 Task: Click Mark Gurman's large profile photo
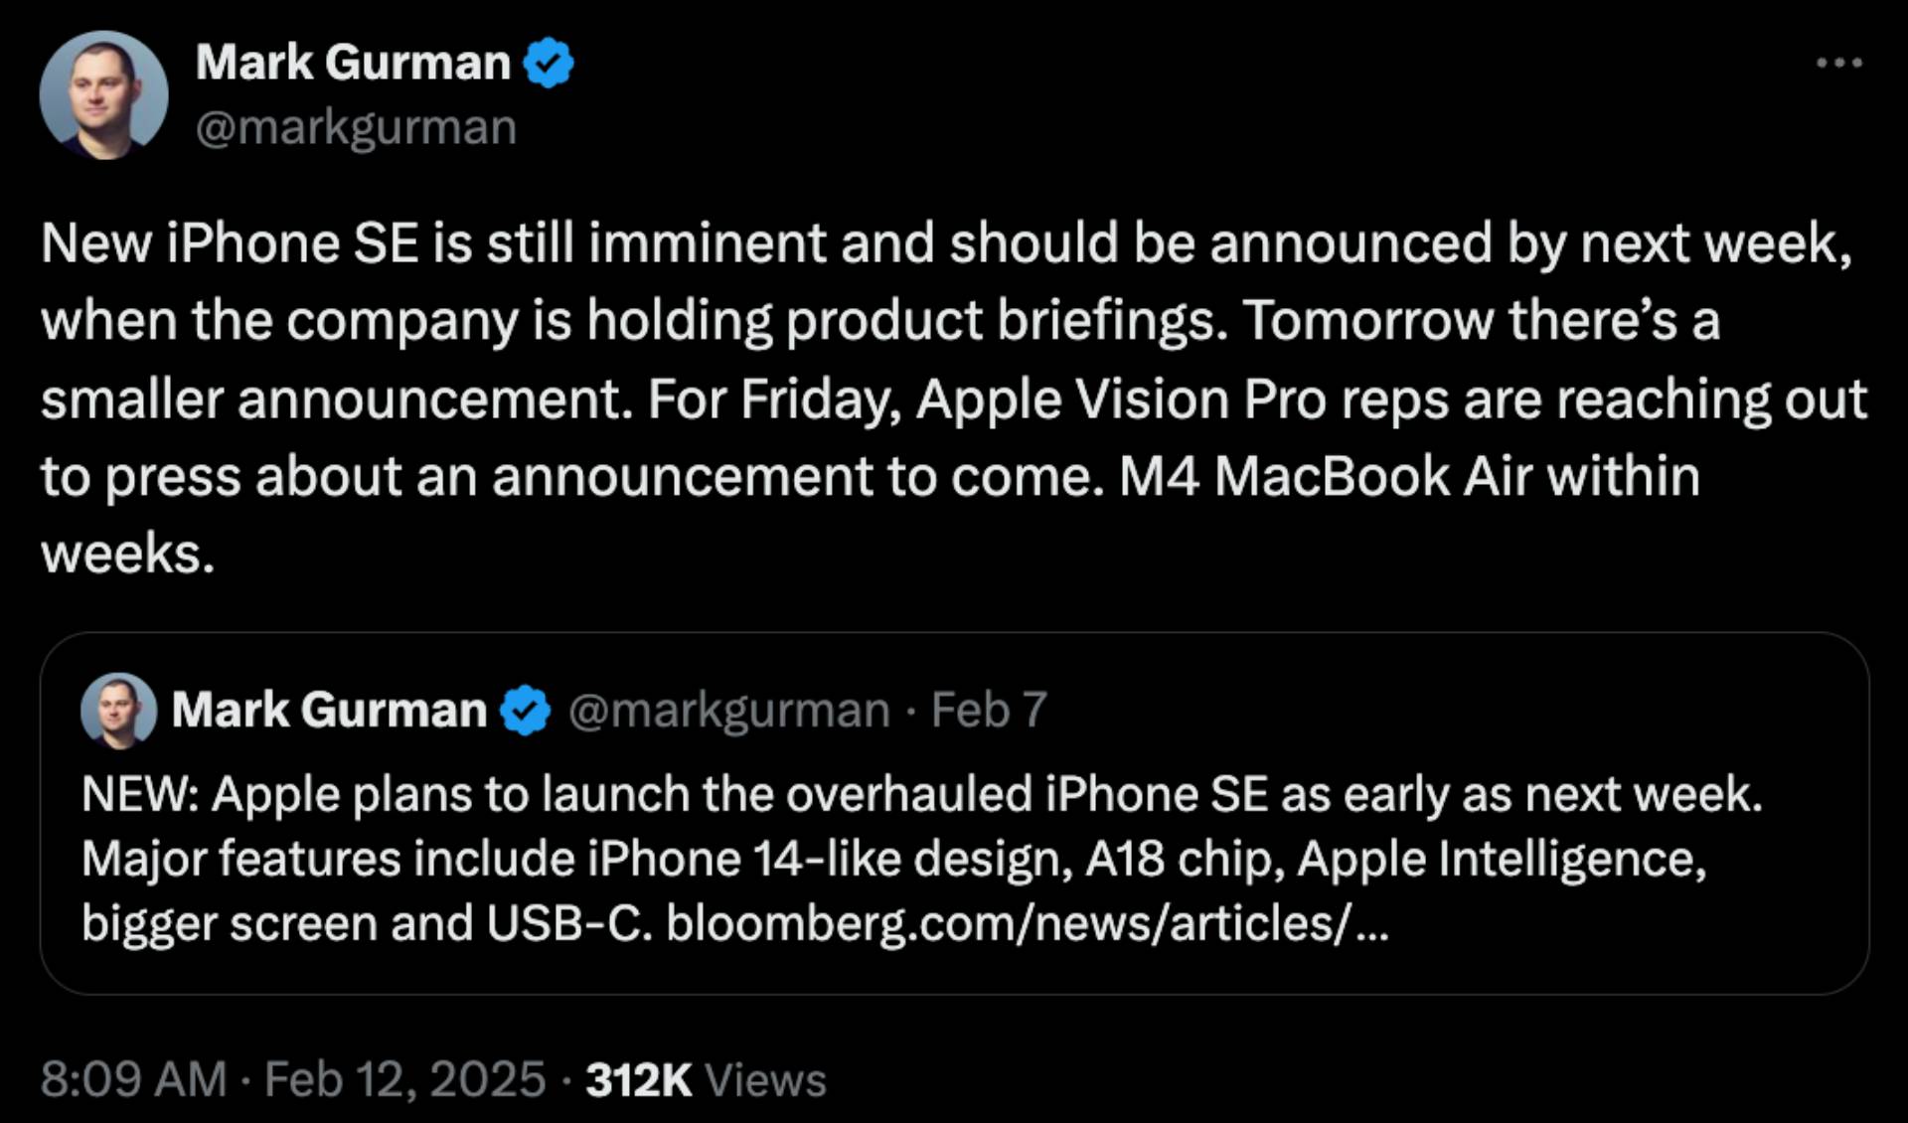pos(103,95)
